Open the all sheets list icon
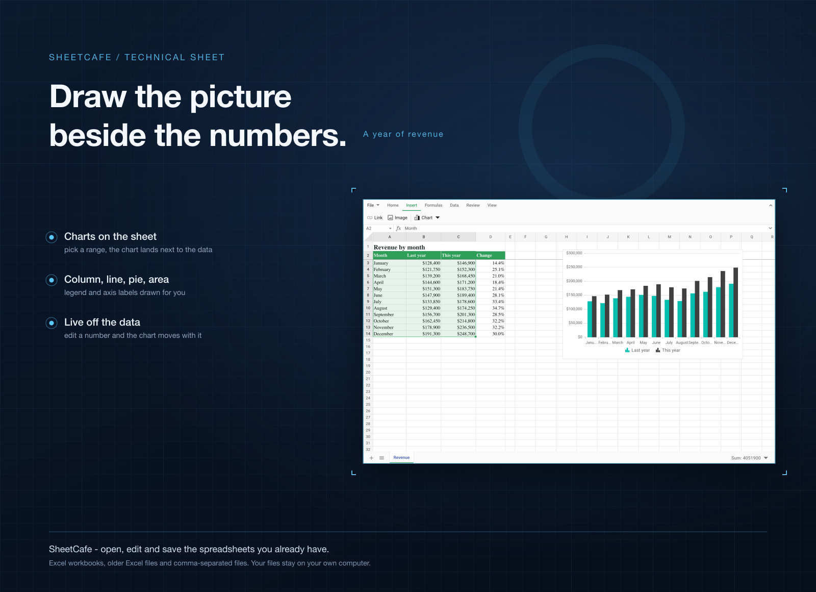The width and height of the screenshot is (816, 592). point(381,458)
